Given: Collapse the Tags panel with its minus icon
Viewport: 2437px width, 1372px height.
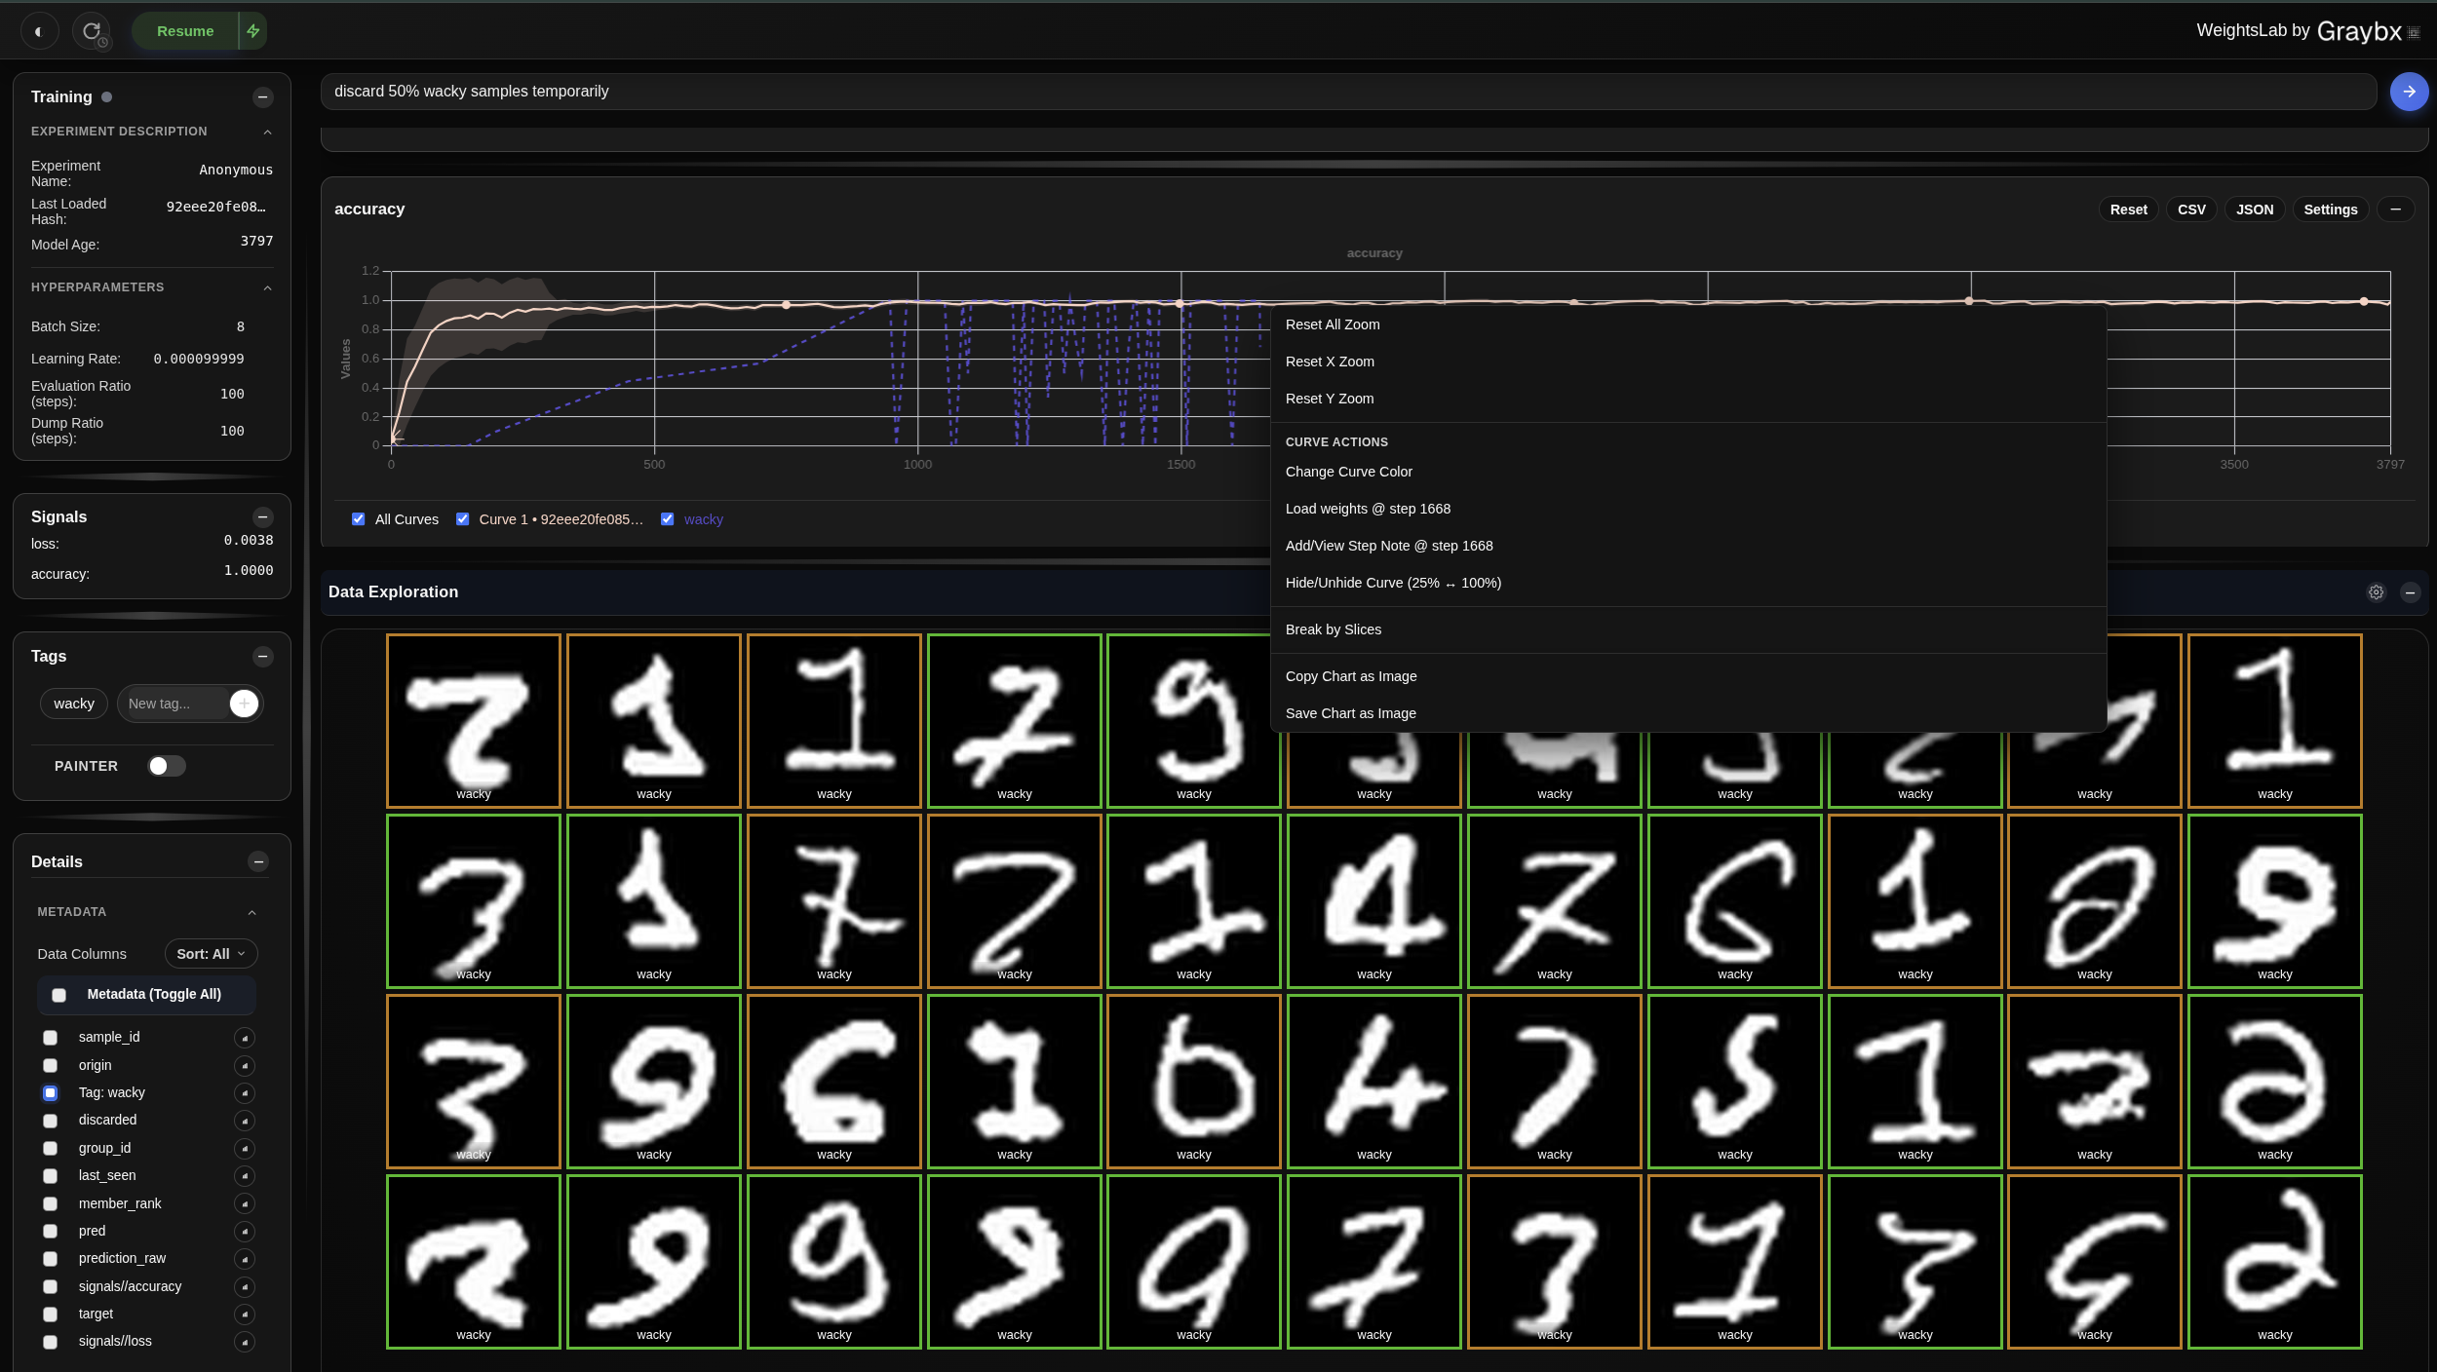Looking at the screenshot, I should [x=262, y=657].
